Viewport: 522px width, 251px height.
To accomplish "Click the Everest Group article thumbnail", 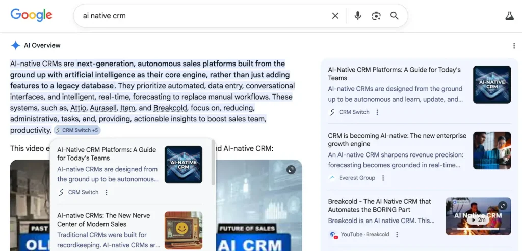I will [492, 150].
